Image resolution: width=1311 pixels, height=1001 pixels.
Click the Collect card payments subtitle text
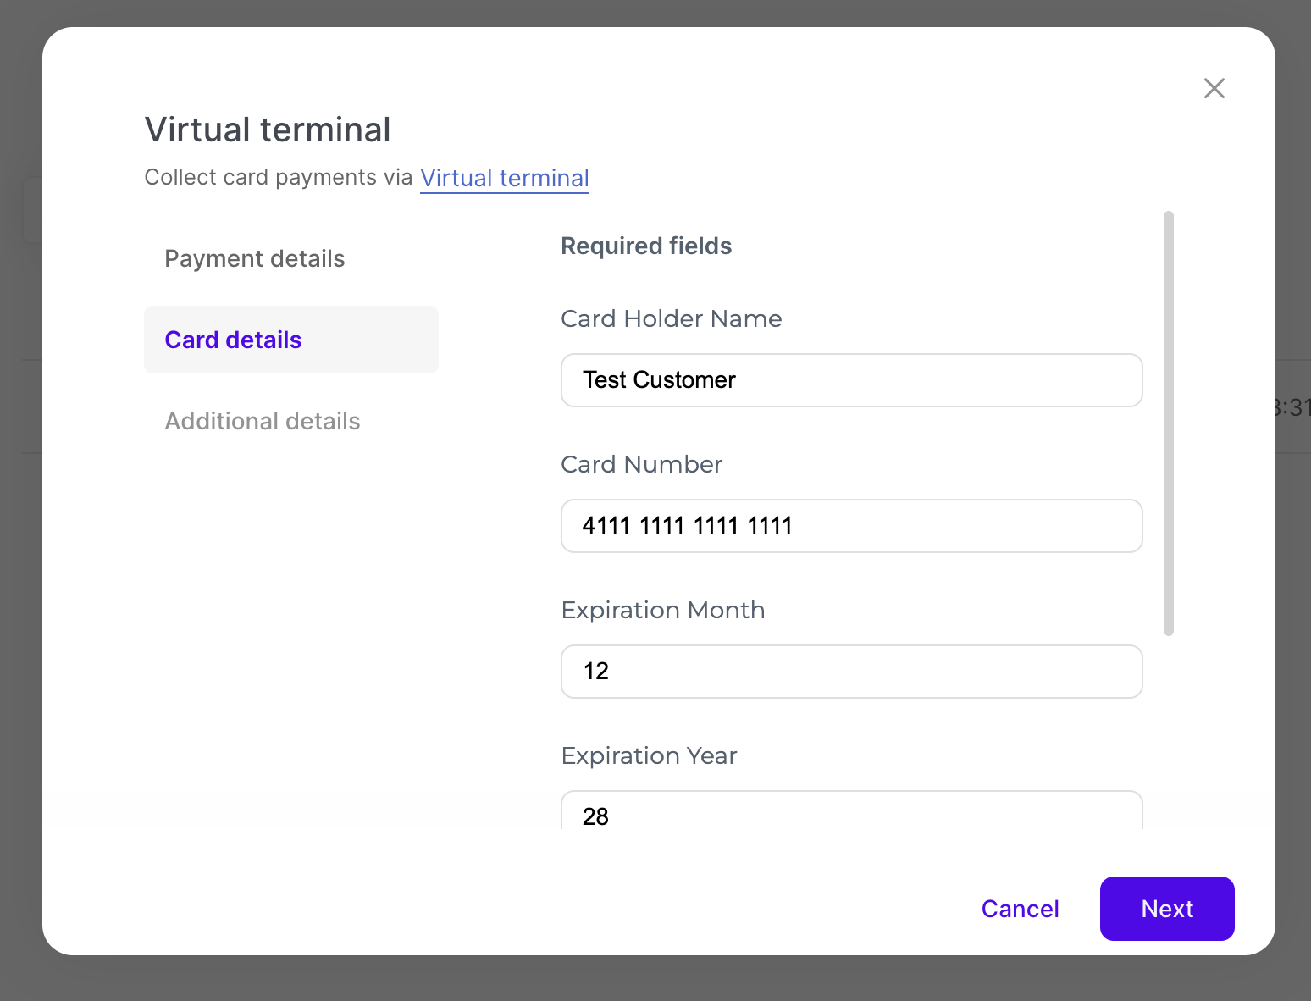point(278,177)
